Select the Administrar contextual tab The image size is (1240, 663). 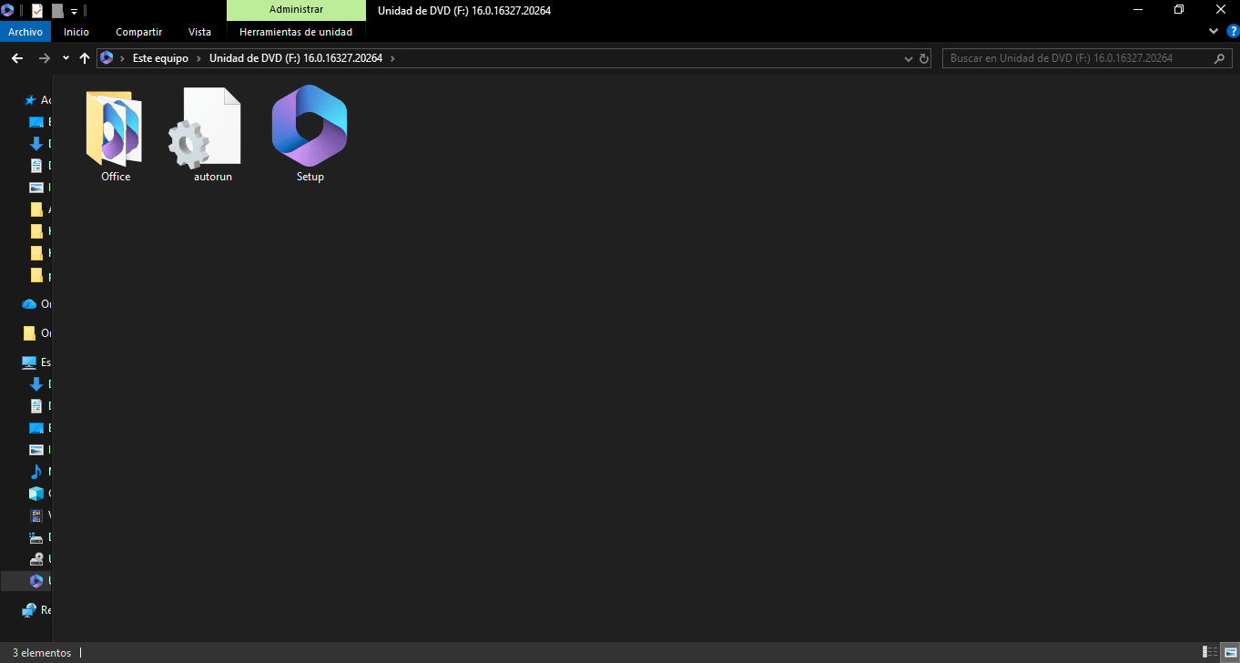[296, 10]
